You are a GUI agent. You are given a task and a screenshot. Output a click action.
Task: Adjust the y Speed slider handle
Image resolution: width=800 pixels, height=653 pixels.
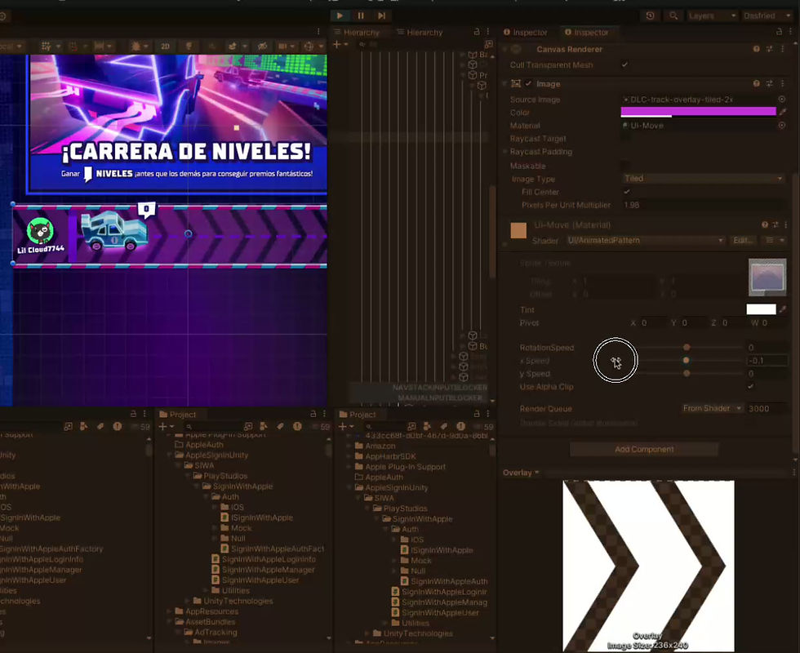coord(687,374)
